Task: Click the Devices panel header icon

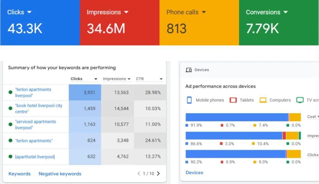Action: 188,70
